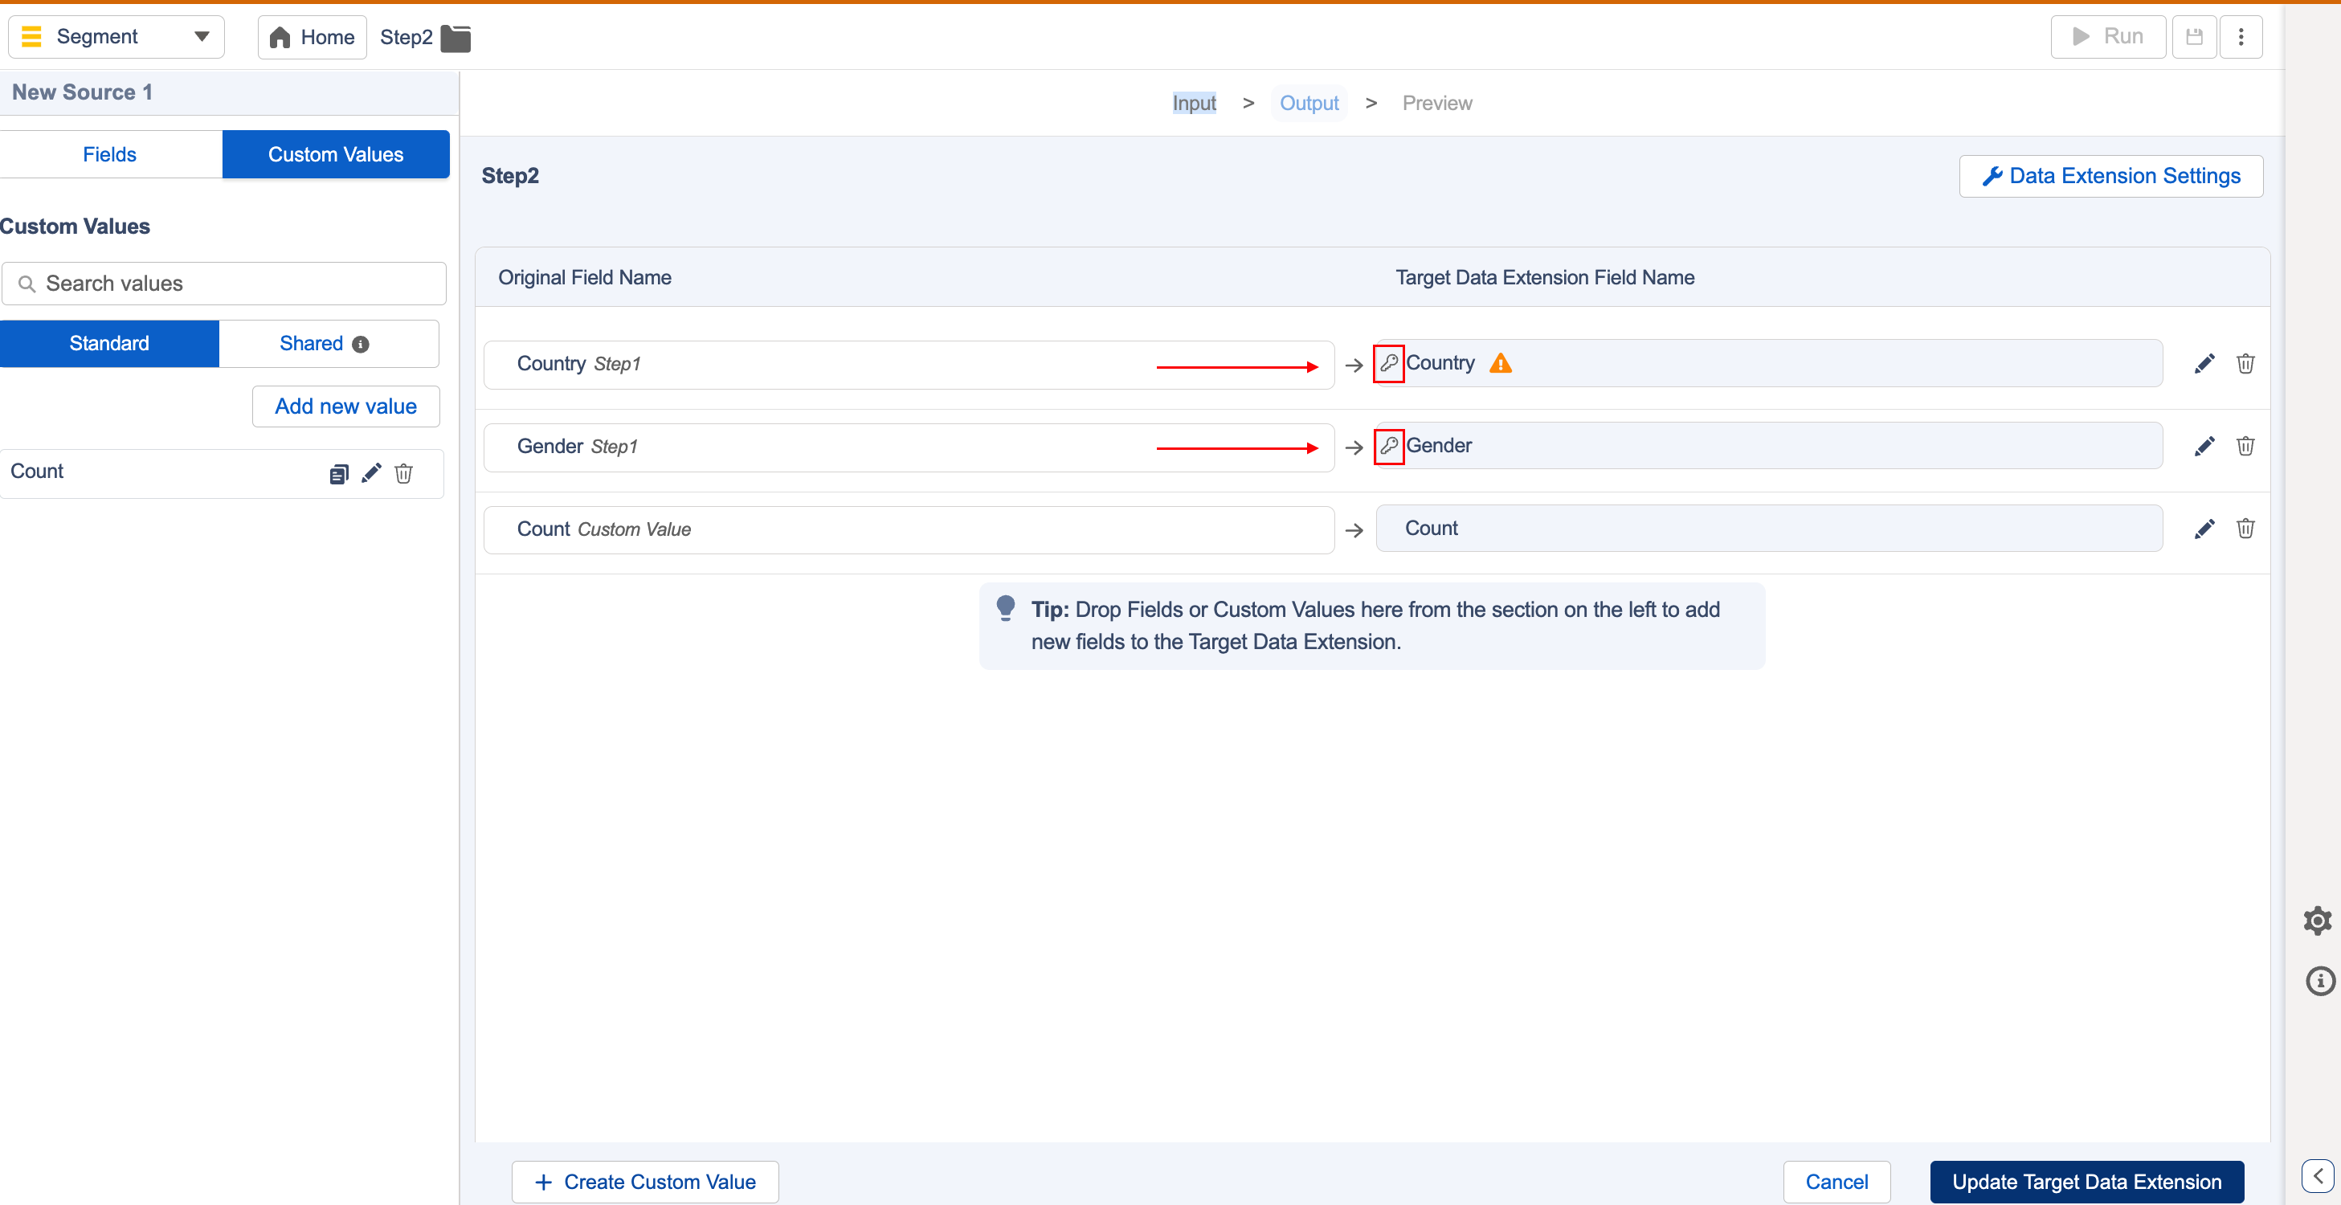Delete the Gender field mapping

tap(2245, 446)
